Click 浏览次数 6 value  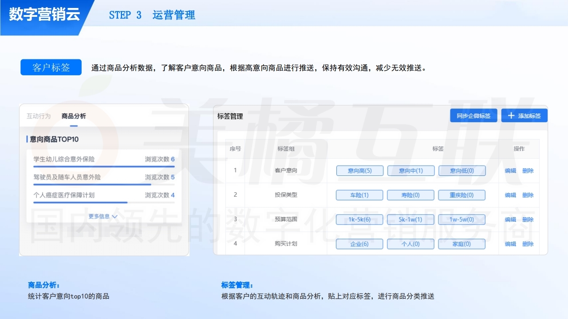pyautogui.click(x=160, y=159)
